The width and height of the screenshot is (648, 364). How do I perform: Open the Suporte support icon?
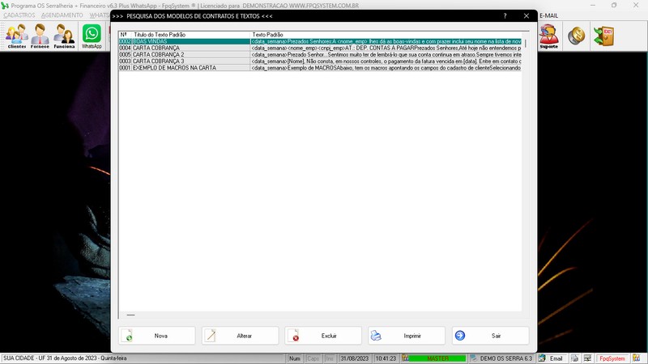pyautogui.click(x=548, y=36)
